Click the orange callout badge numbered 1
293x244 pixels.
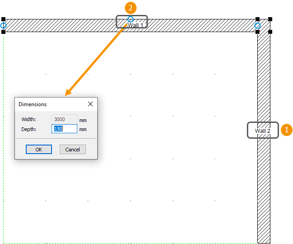point(286,130)
